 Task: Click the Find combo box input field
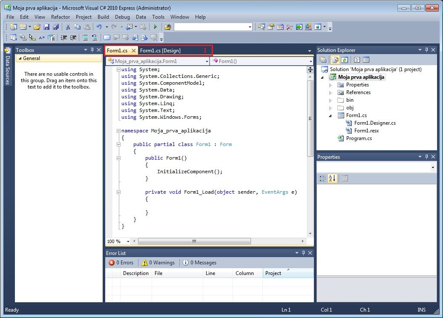coord(213,27)
